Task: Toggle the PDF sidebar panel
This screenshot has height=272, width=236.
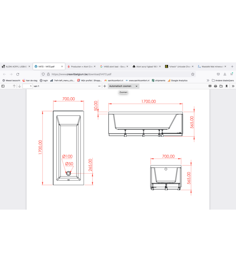Action: point(3,86)
